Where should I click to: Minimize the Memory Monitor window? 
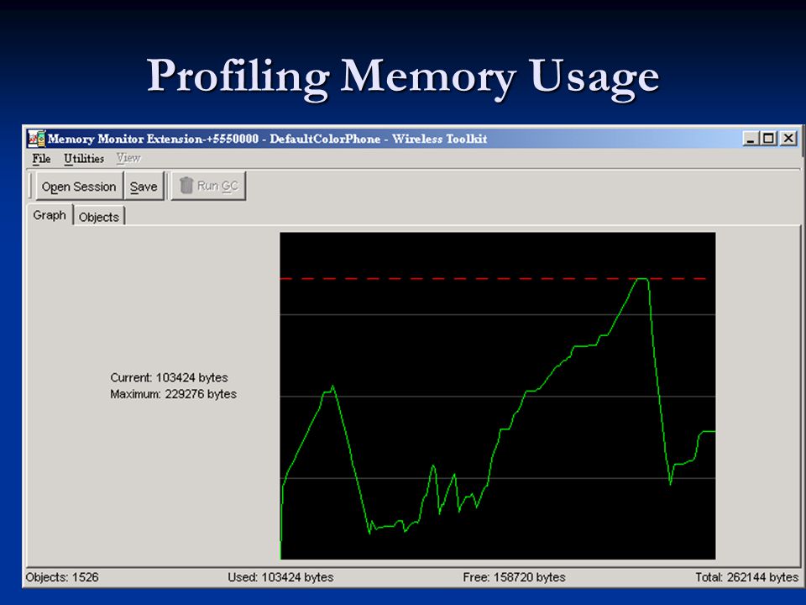tap(751, 139)
